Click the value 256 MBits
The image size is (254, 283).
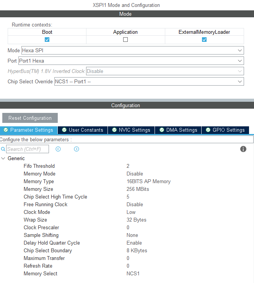(138, 189)
